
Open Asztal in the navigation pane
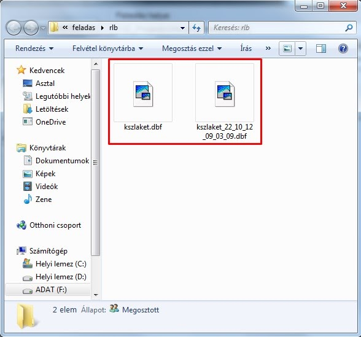pyautogui.click(x=45, y=83)
